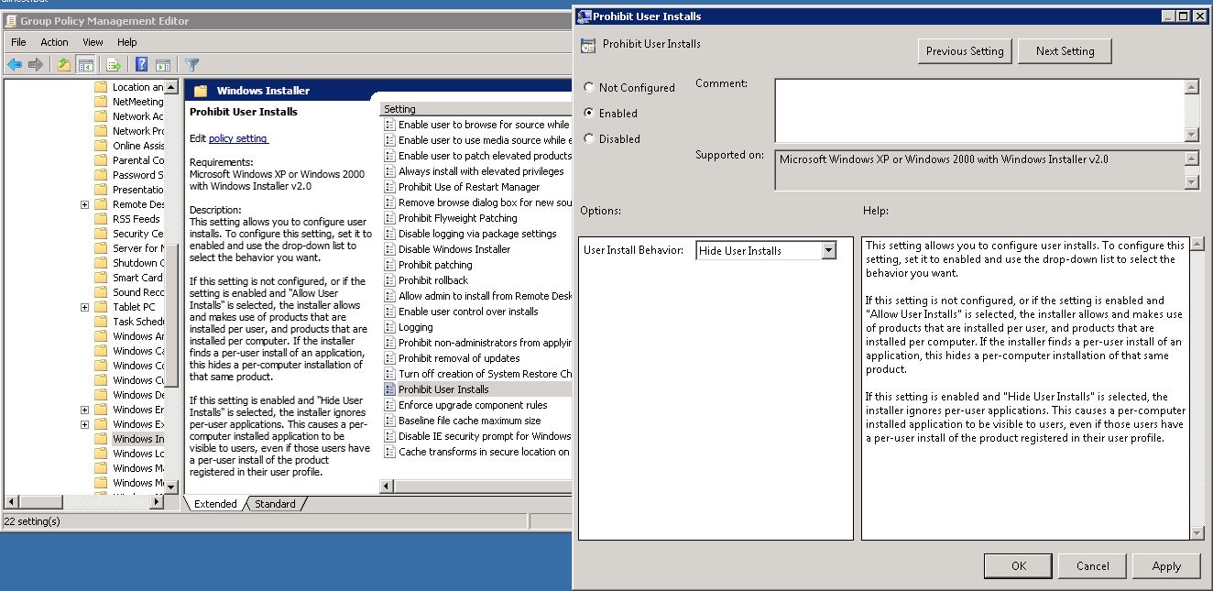Click icon beside Always install with elevated privileges
1213x591 pixels.
(x=390, y=171)
